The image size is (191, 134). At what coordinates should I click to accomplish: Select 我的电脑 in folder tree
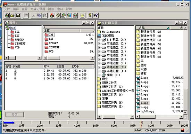coord(106,36)
